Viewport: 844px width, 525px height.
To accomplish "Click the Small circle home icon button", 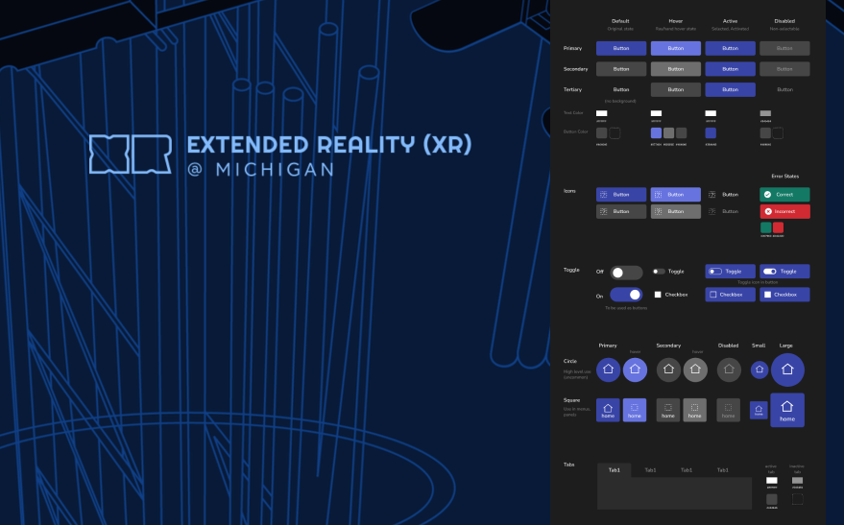I will pos(760,370).
